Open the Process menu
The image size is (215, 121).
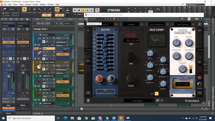coord(28,4)
